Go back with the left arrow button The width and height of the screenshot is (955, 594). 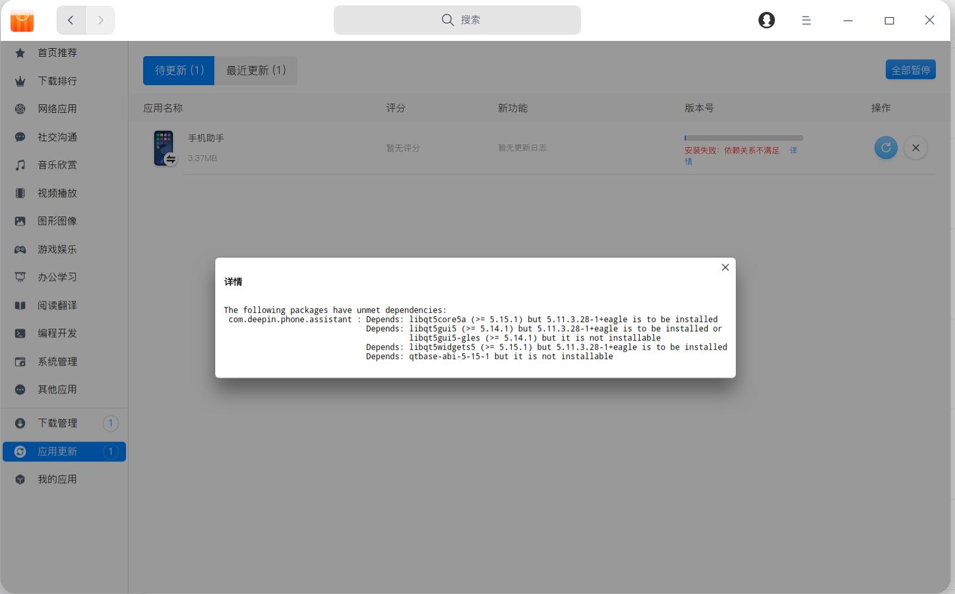coord(71,20)
